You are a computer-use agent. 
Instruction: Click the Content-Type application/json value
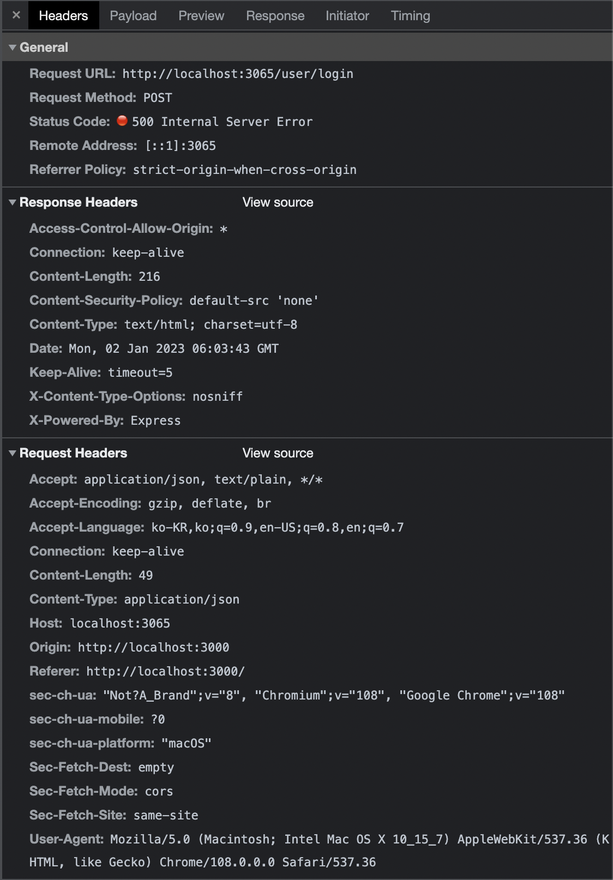(x=182, y=599)
